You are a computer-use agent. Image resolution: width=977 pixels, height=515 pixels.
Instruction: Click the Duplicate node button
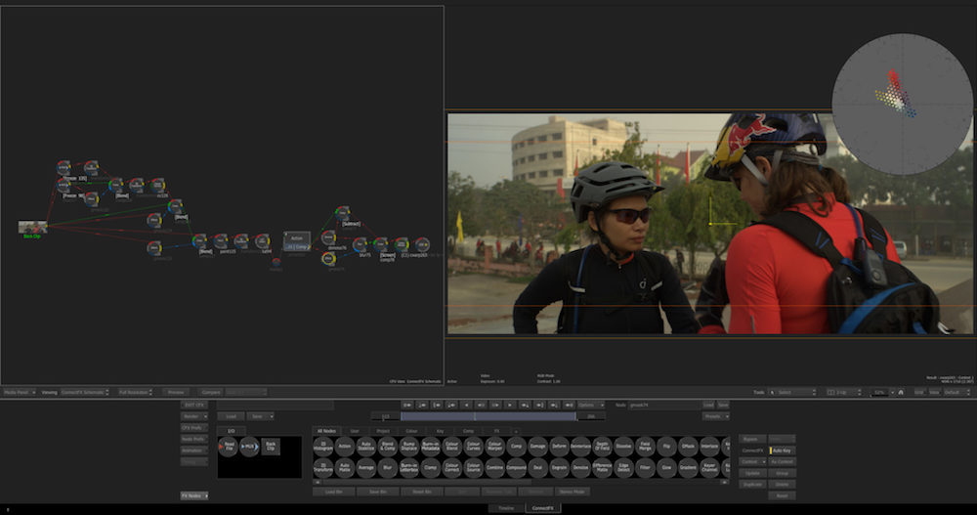[752, 484]
